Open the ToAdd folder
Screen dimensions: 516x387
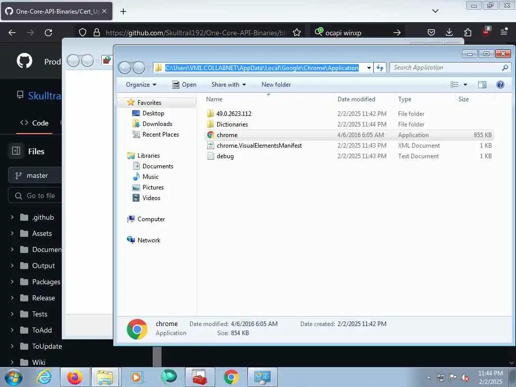point(42,330)
